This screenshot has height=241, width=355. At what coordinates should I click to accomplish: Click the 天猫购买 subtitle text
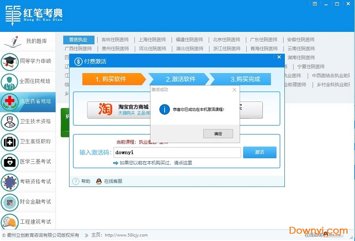pos(126,113)
